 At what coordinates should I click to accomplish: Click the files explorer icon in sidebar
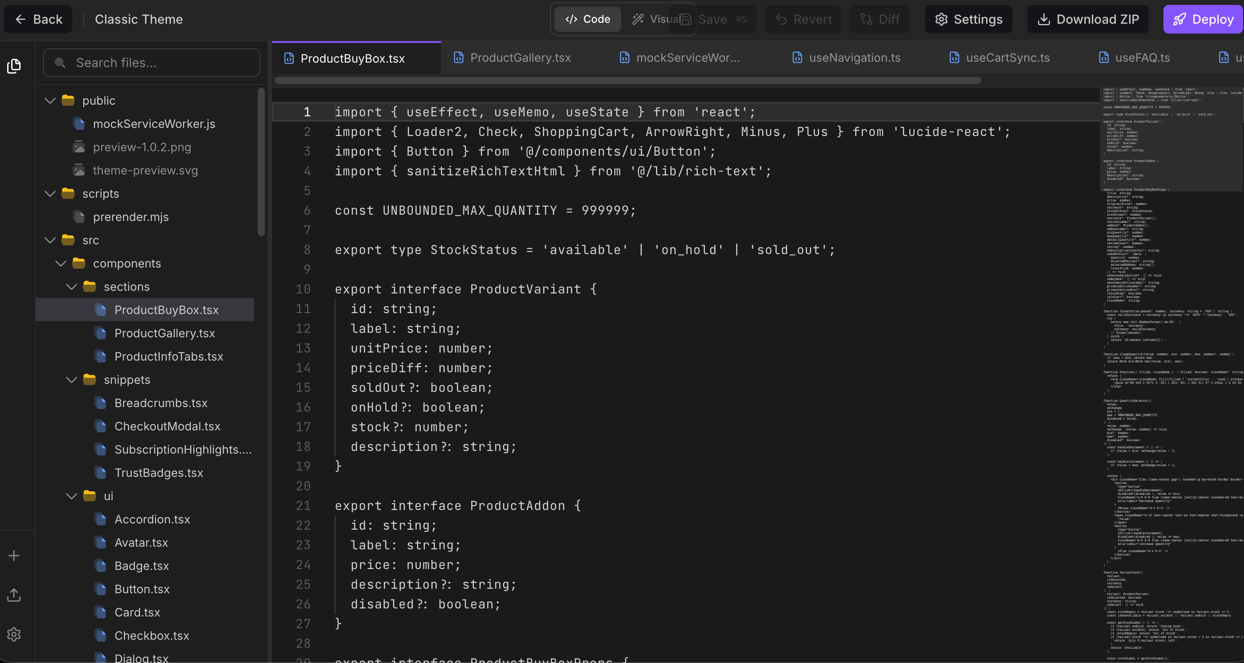point(14,66)
